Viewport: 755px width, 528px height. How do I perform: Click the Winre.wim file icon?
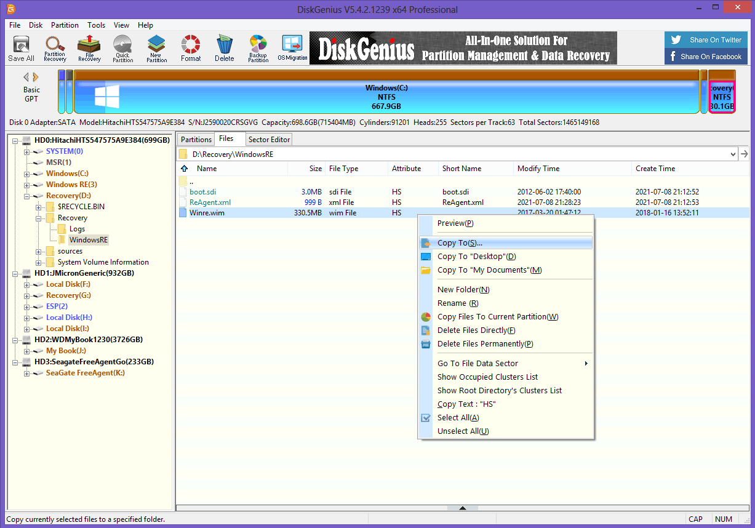pyautogui.click(x=183, y=213)
